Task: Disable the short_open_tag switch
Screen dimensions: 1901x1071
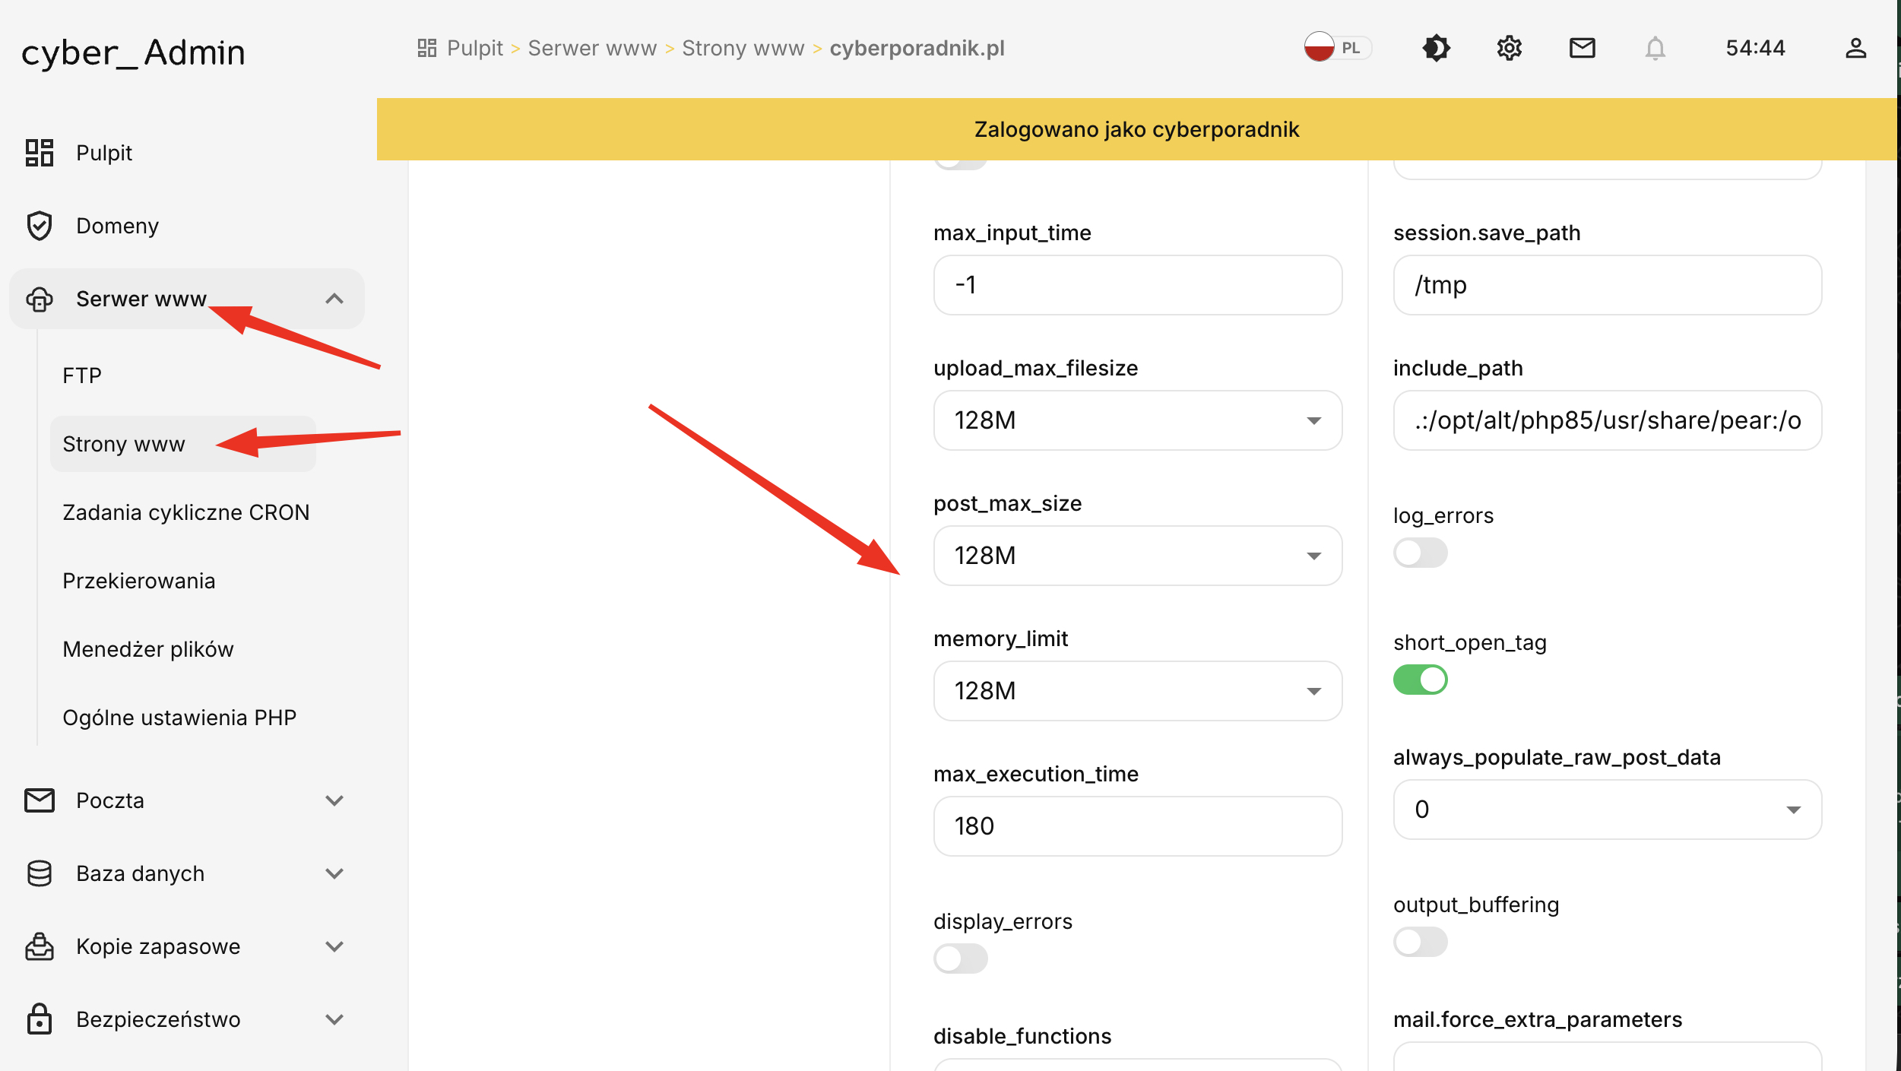Action: coord(1420,680)
